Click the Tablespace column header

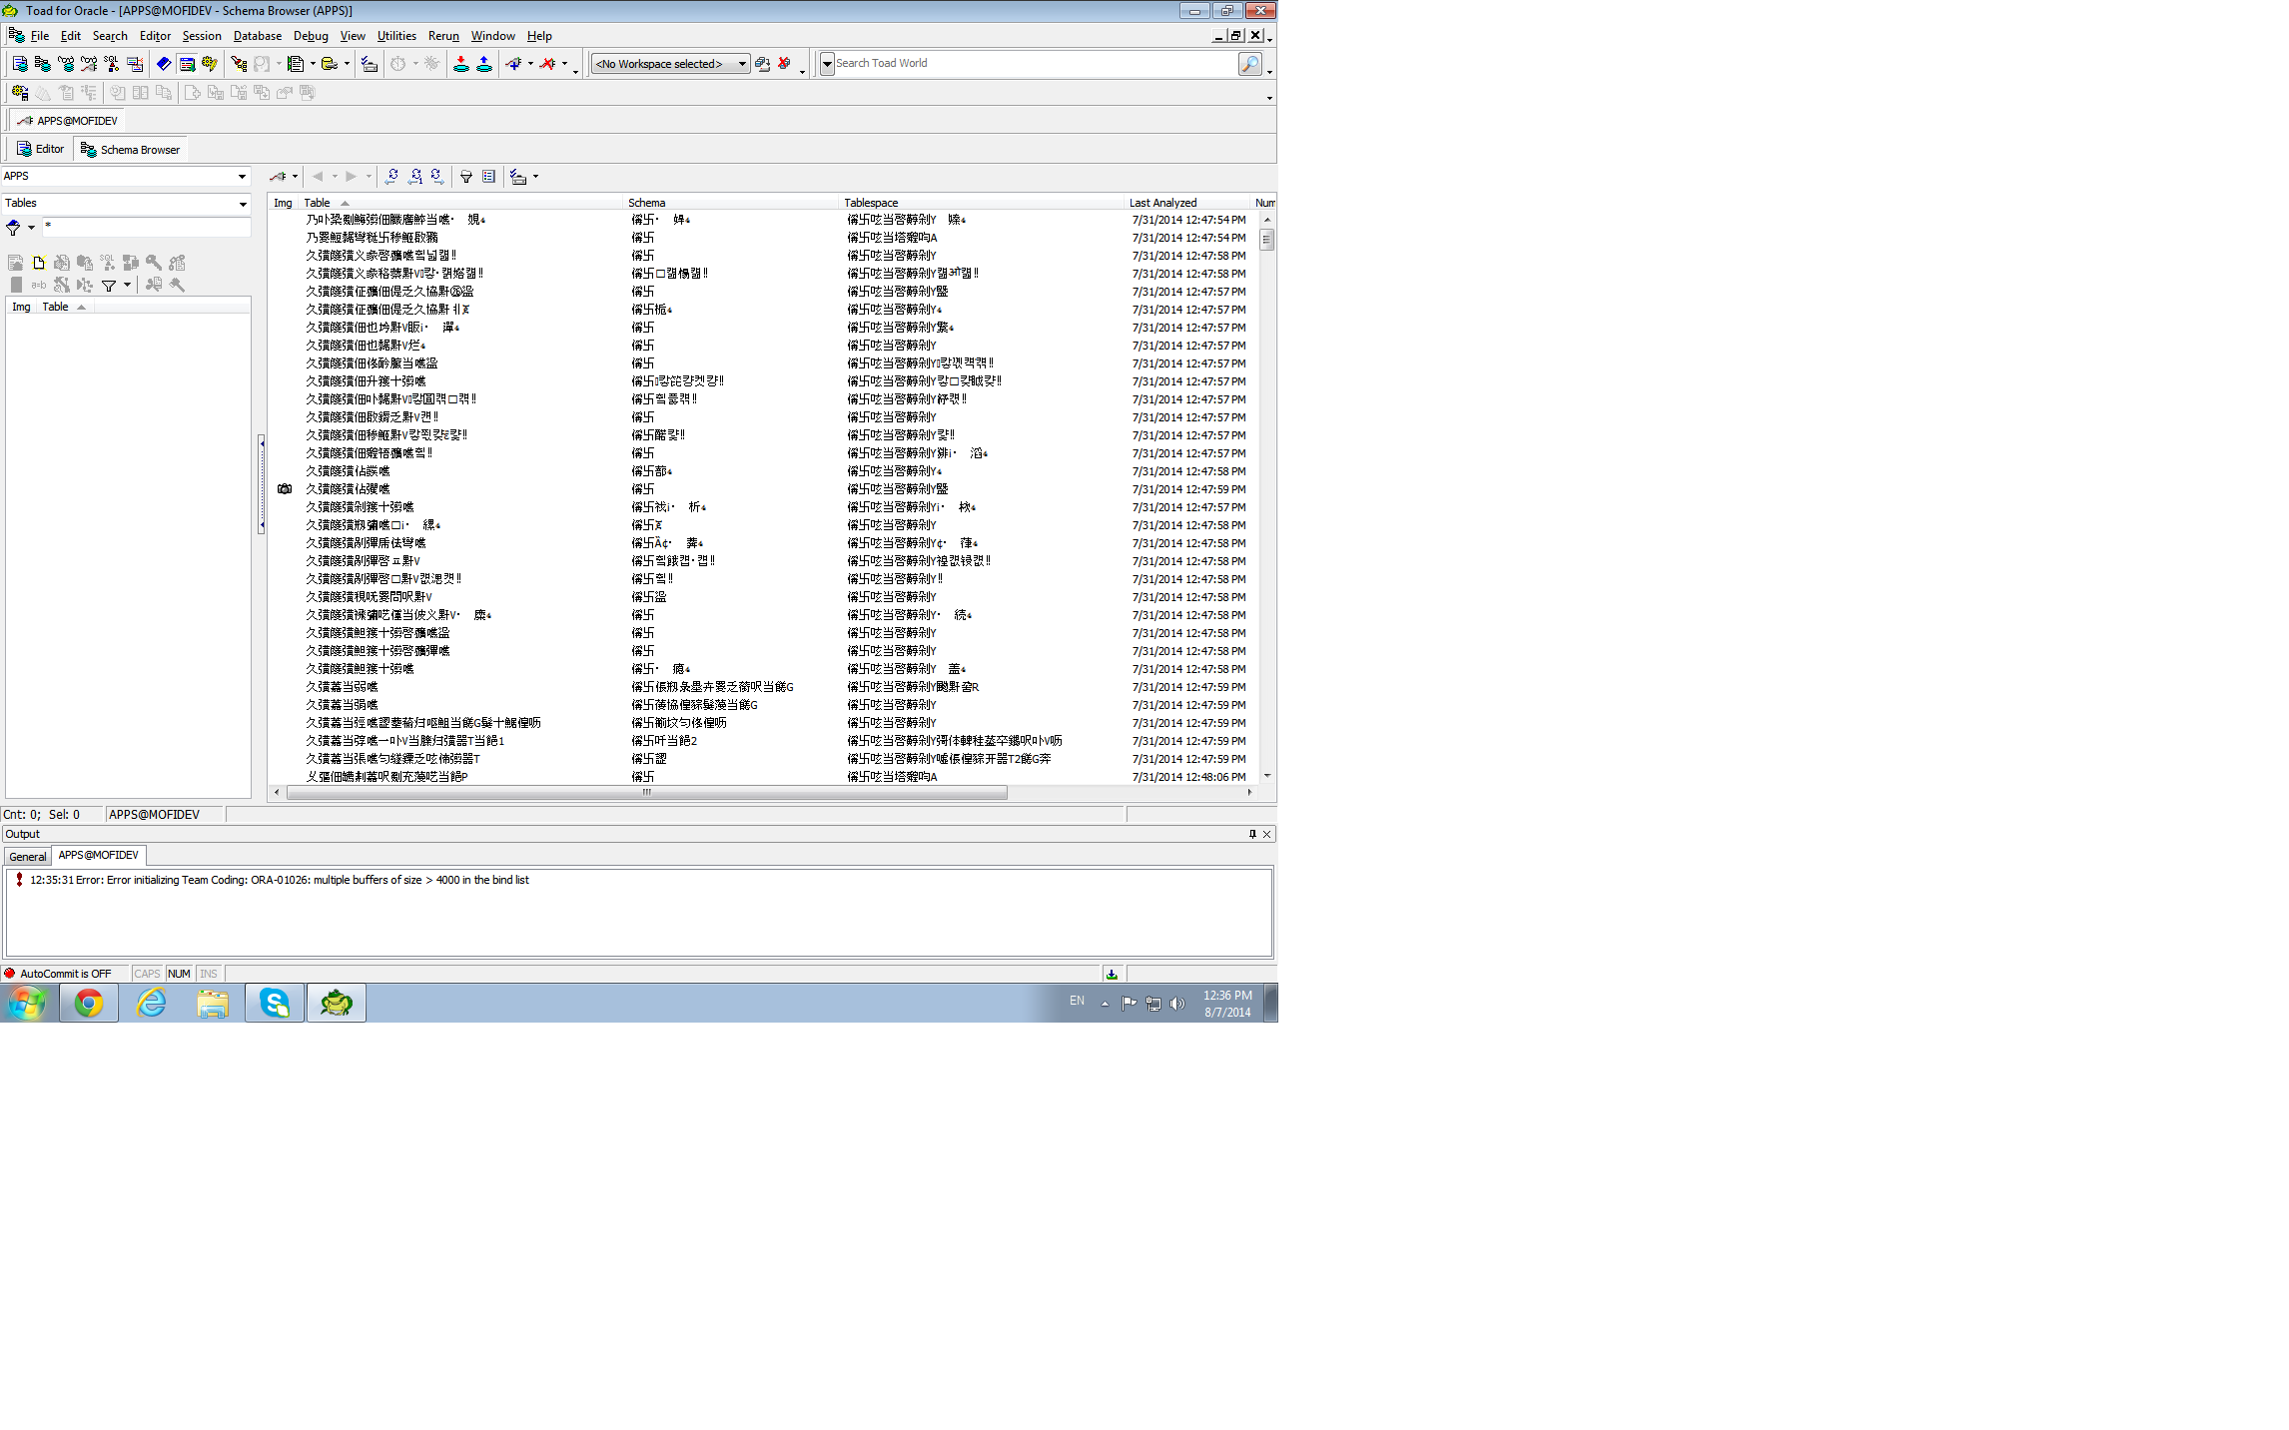tap(871, 203)
